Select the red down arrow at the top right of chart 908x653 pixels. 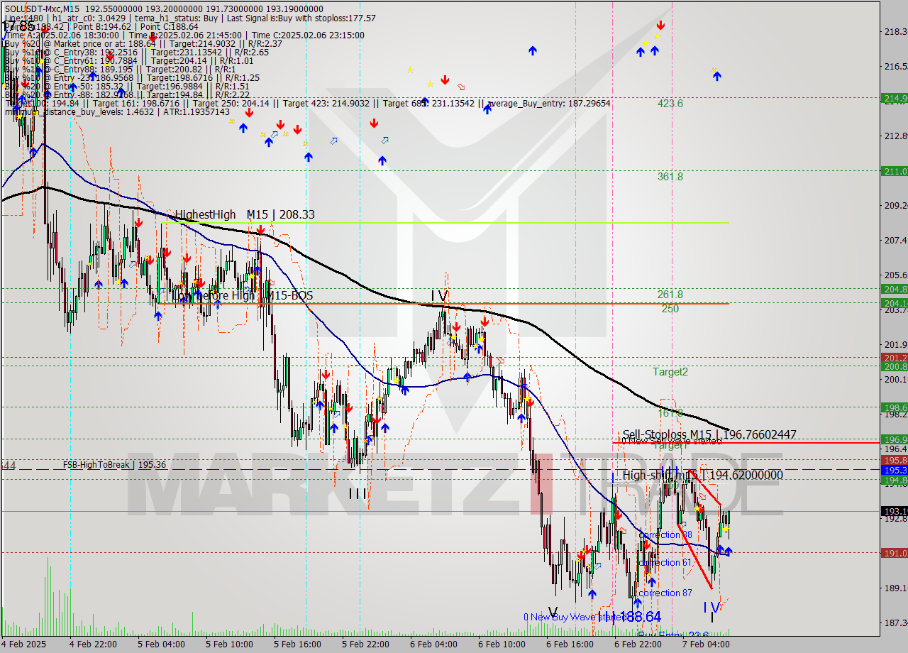click(x=660, y=25)
